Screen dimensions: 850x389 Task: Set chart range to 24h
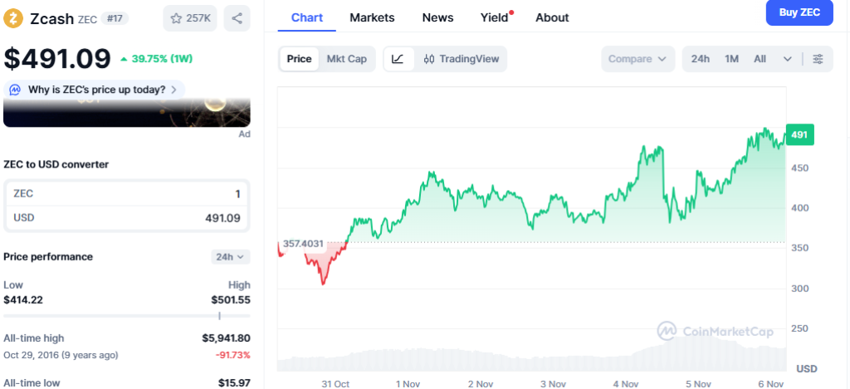tap(701, 59)
